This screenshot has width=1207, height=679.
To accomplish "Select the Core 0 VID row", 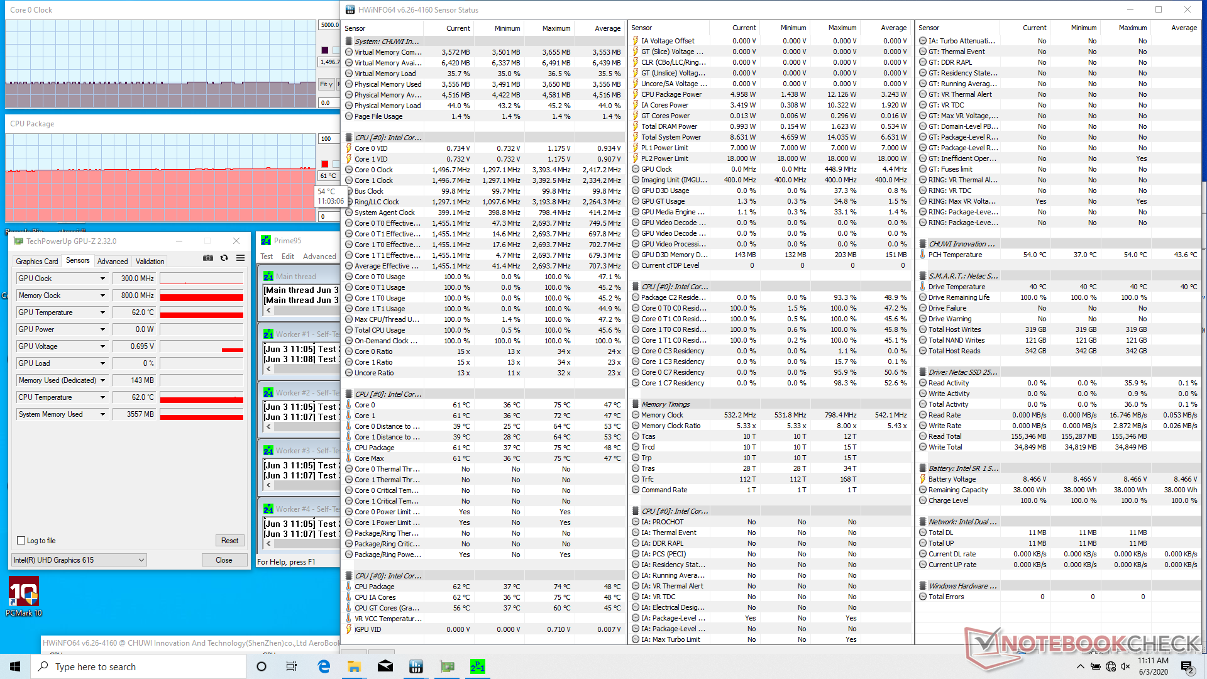I will (483, 148).
